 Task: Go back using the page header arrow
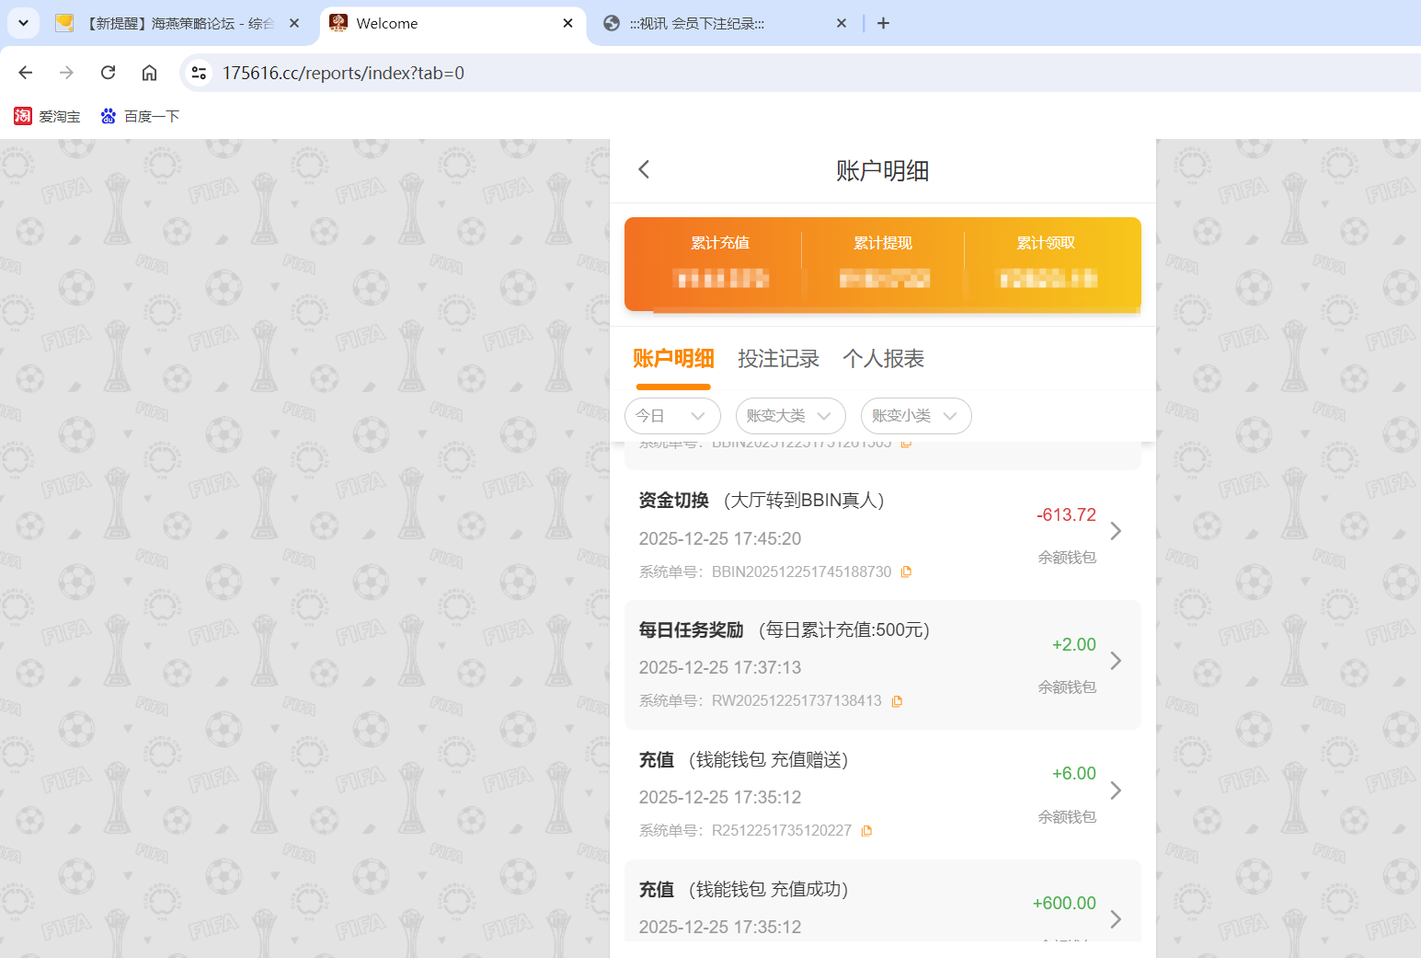point(643,169)
